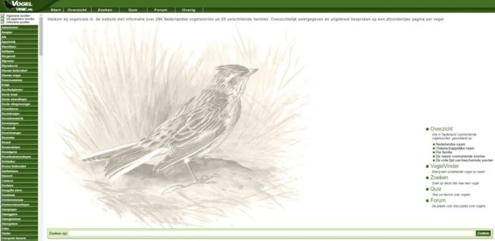Click the Zoeken search button
The image size is (495, 241).
point(483,233)
